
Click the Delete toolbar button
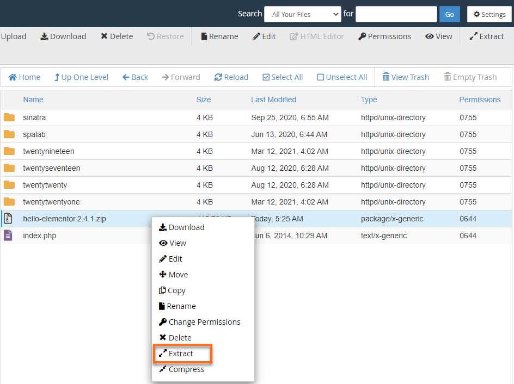pos(117,36)
